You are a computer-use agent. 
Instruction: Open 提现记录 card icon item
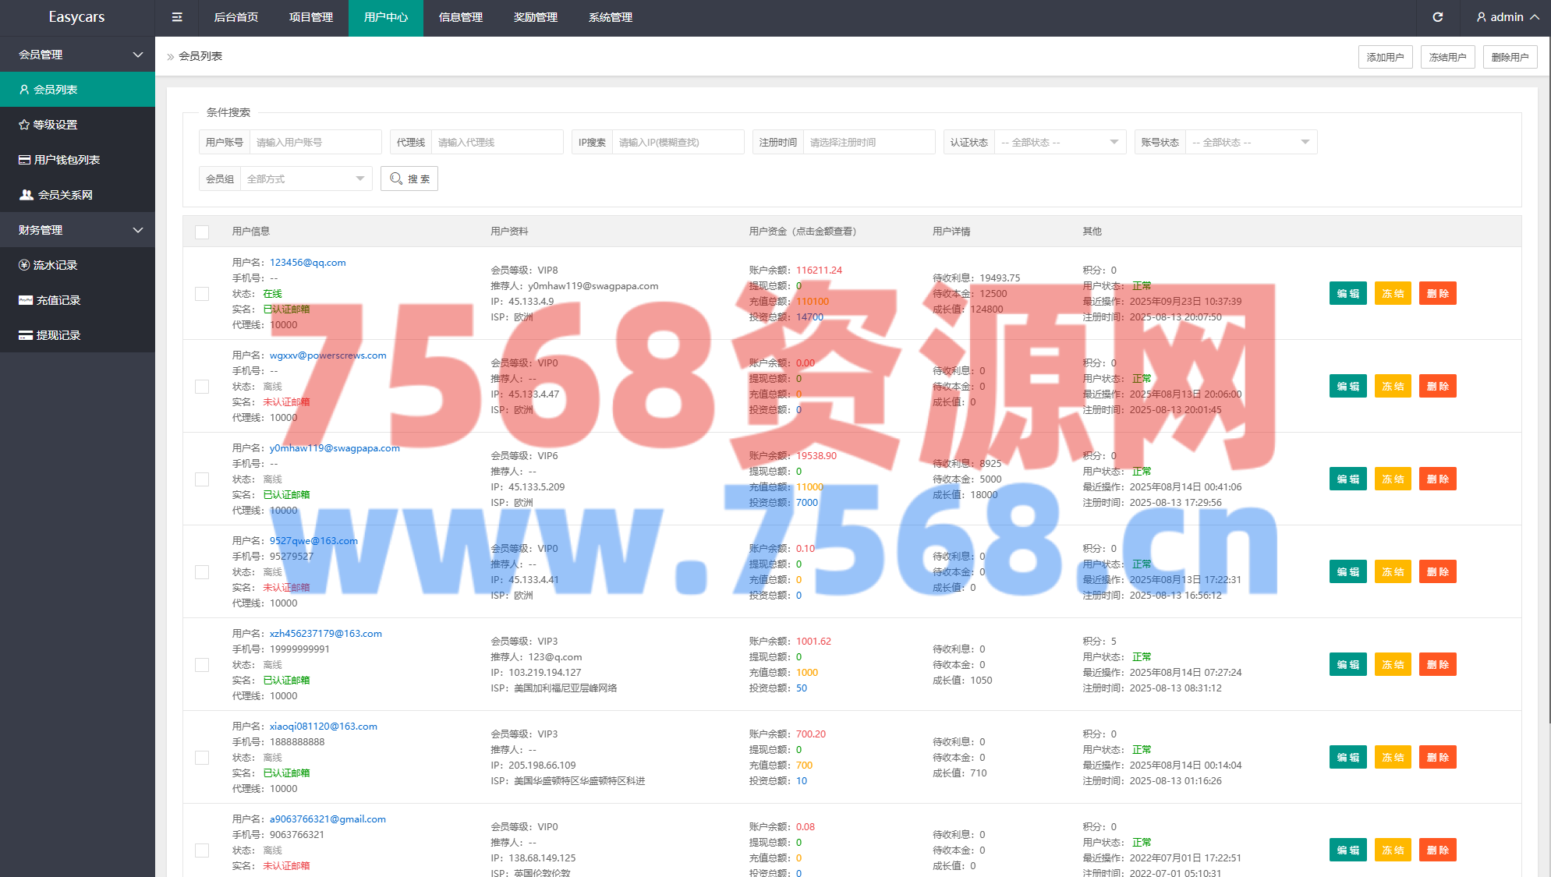pos(58,335)
